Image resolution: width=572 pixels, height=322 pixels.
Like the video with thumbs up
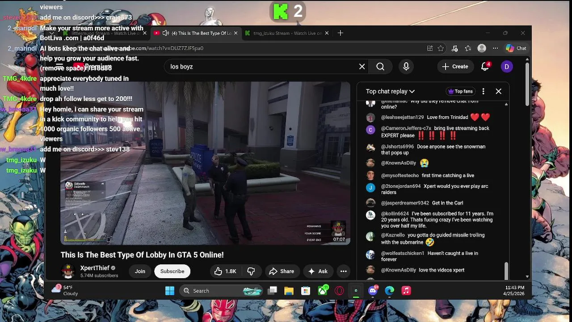click(226, 271)
